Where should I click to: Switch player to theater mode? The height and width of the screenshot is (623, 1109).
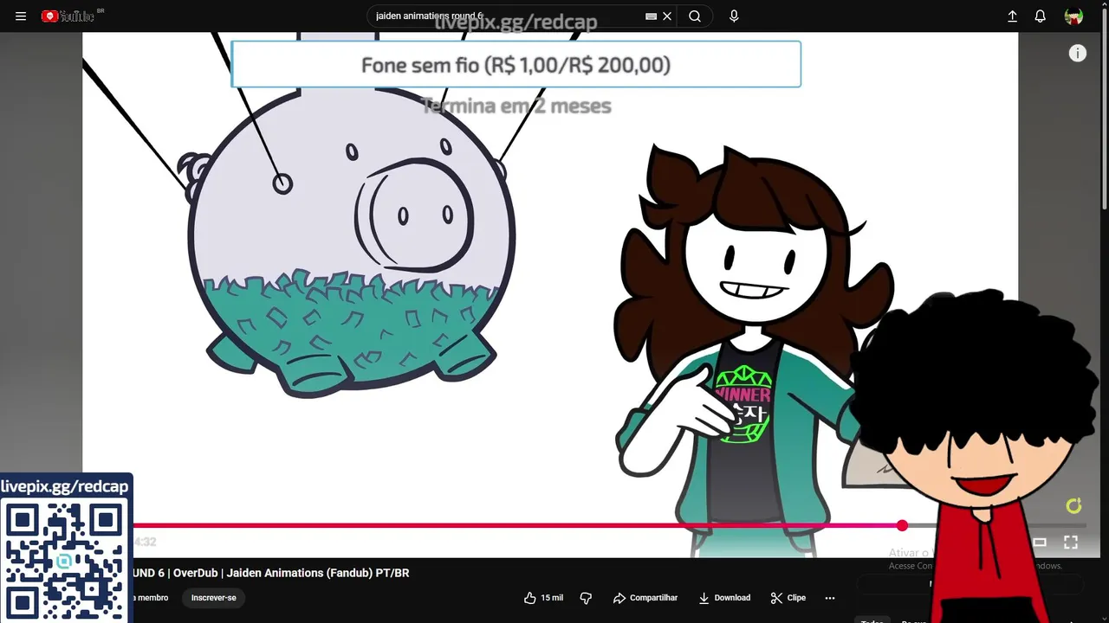tap(1040, 543)
